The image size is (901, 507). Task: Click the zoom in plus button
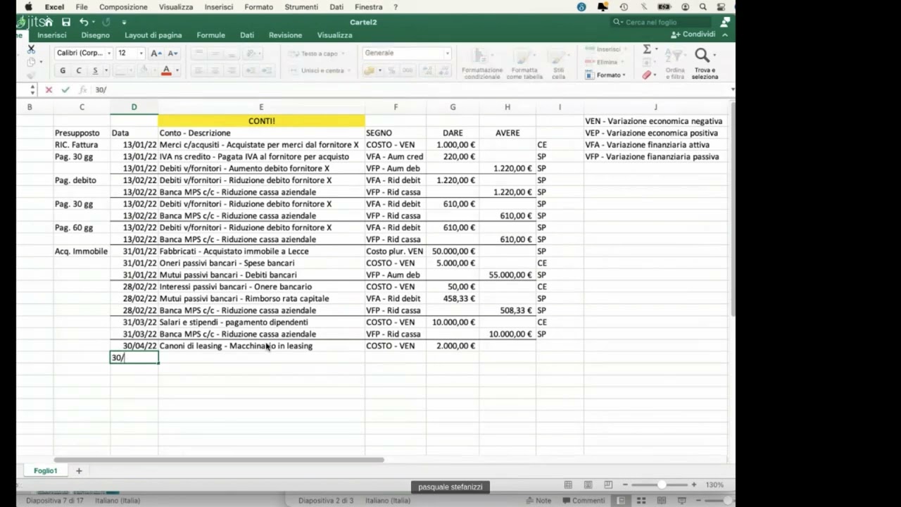pos(693,484)
